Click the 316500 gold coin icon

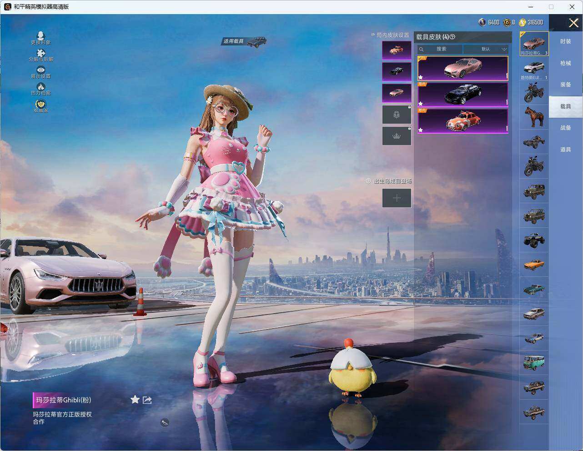523,22
